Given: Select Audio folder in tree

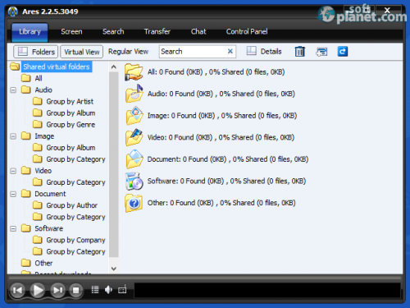Looking at the screenshot, I should pyautogui.click(x=43, y=90).
